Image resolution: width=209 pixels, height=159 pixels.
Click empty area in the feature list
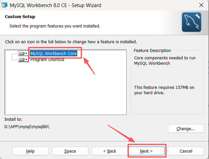coord(66,88)
